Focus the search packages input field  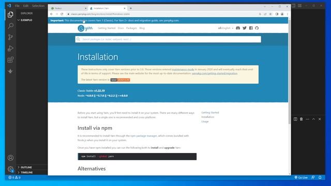(168, 39)
